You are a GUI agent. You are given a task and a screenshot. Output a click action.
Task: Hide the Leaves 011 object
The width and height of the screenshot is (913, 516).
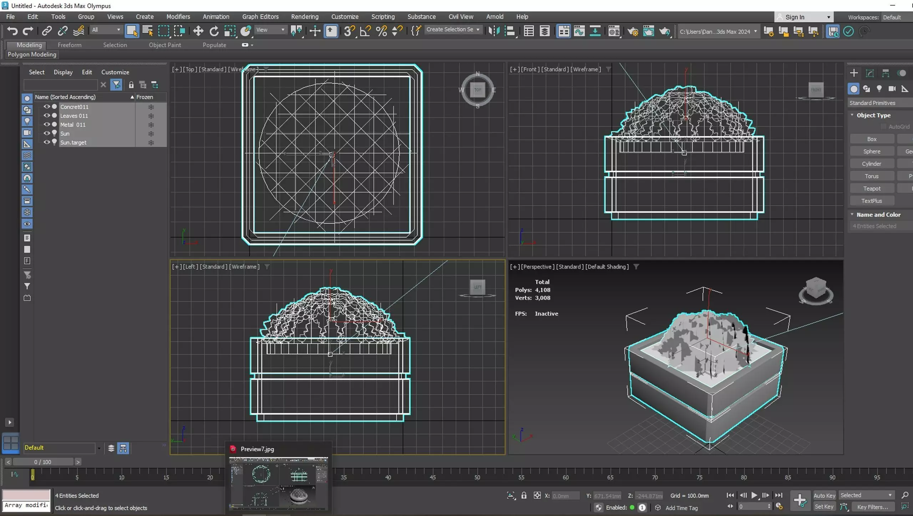(x=46, y=116)
